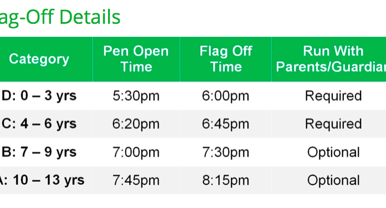Image resolution: width=386 pixels, height=208 pixels.
Task: Select the 7:45pm pen open time
Action: (x=136, y=180)
